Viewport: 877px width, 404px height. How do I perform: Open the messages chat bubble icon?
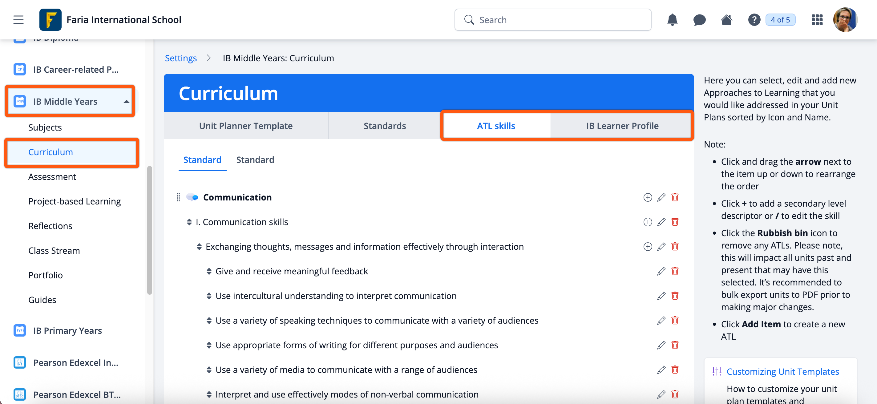699,20
